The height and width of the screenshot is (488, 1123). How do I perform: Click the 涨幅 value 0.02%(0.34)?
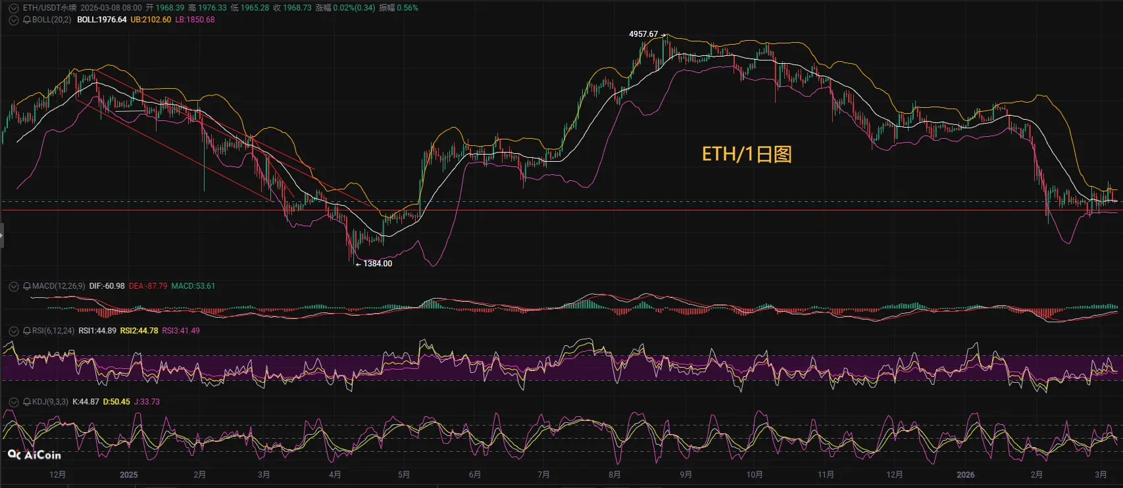[355, 8]
